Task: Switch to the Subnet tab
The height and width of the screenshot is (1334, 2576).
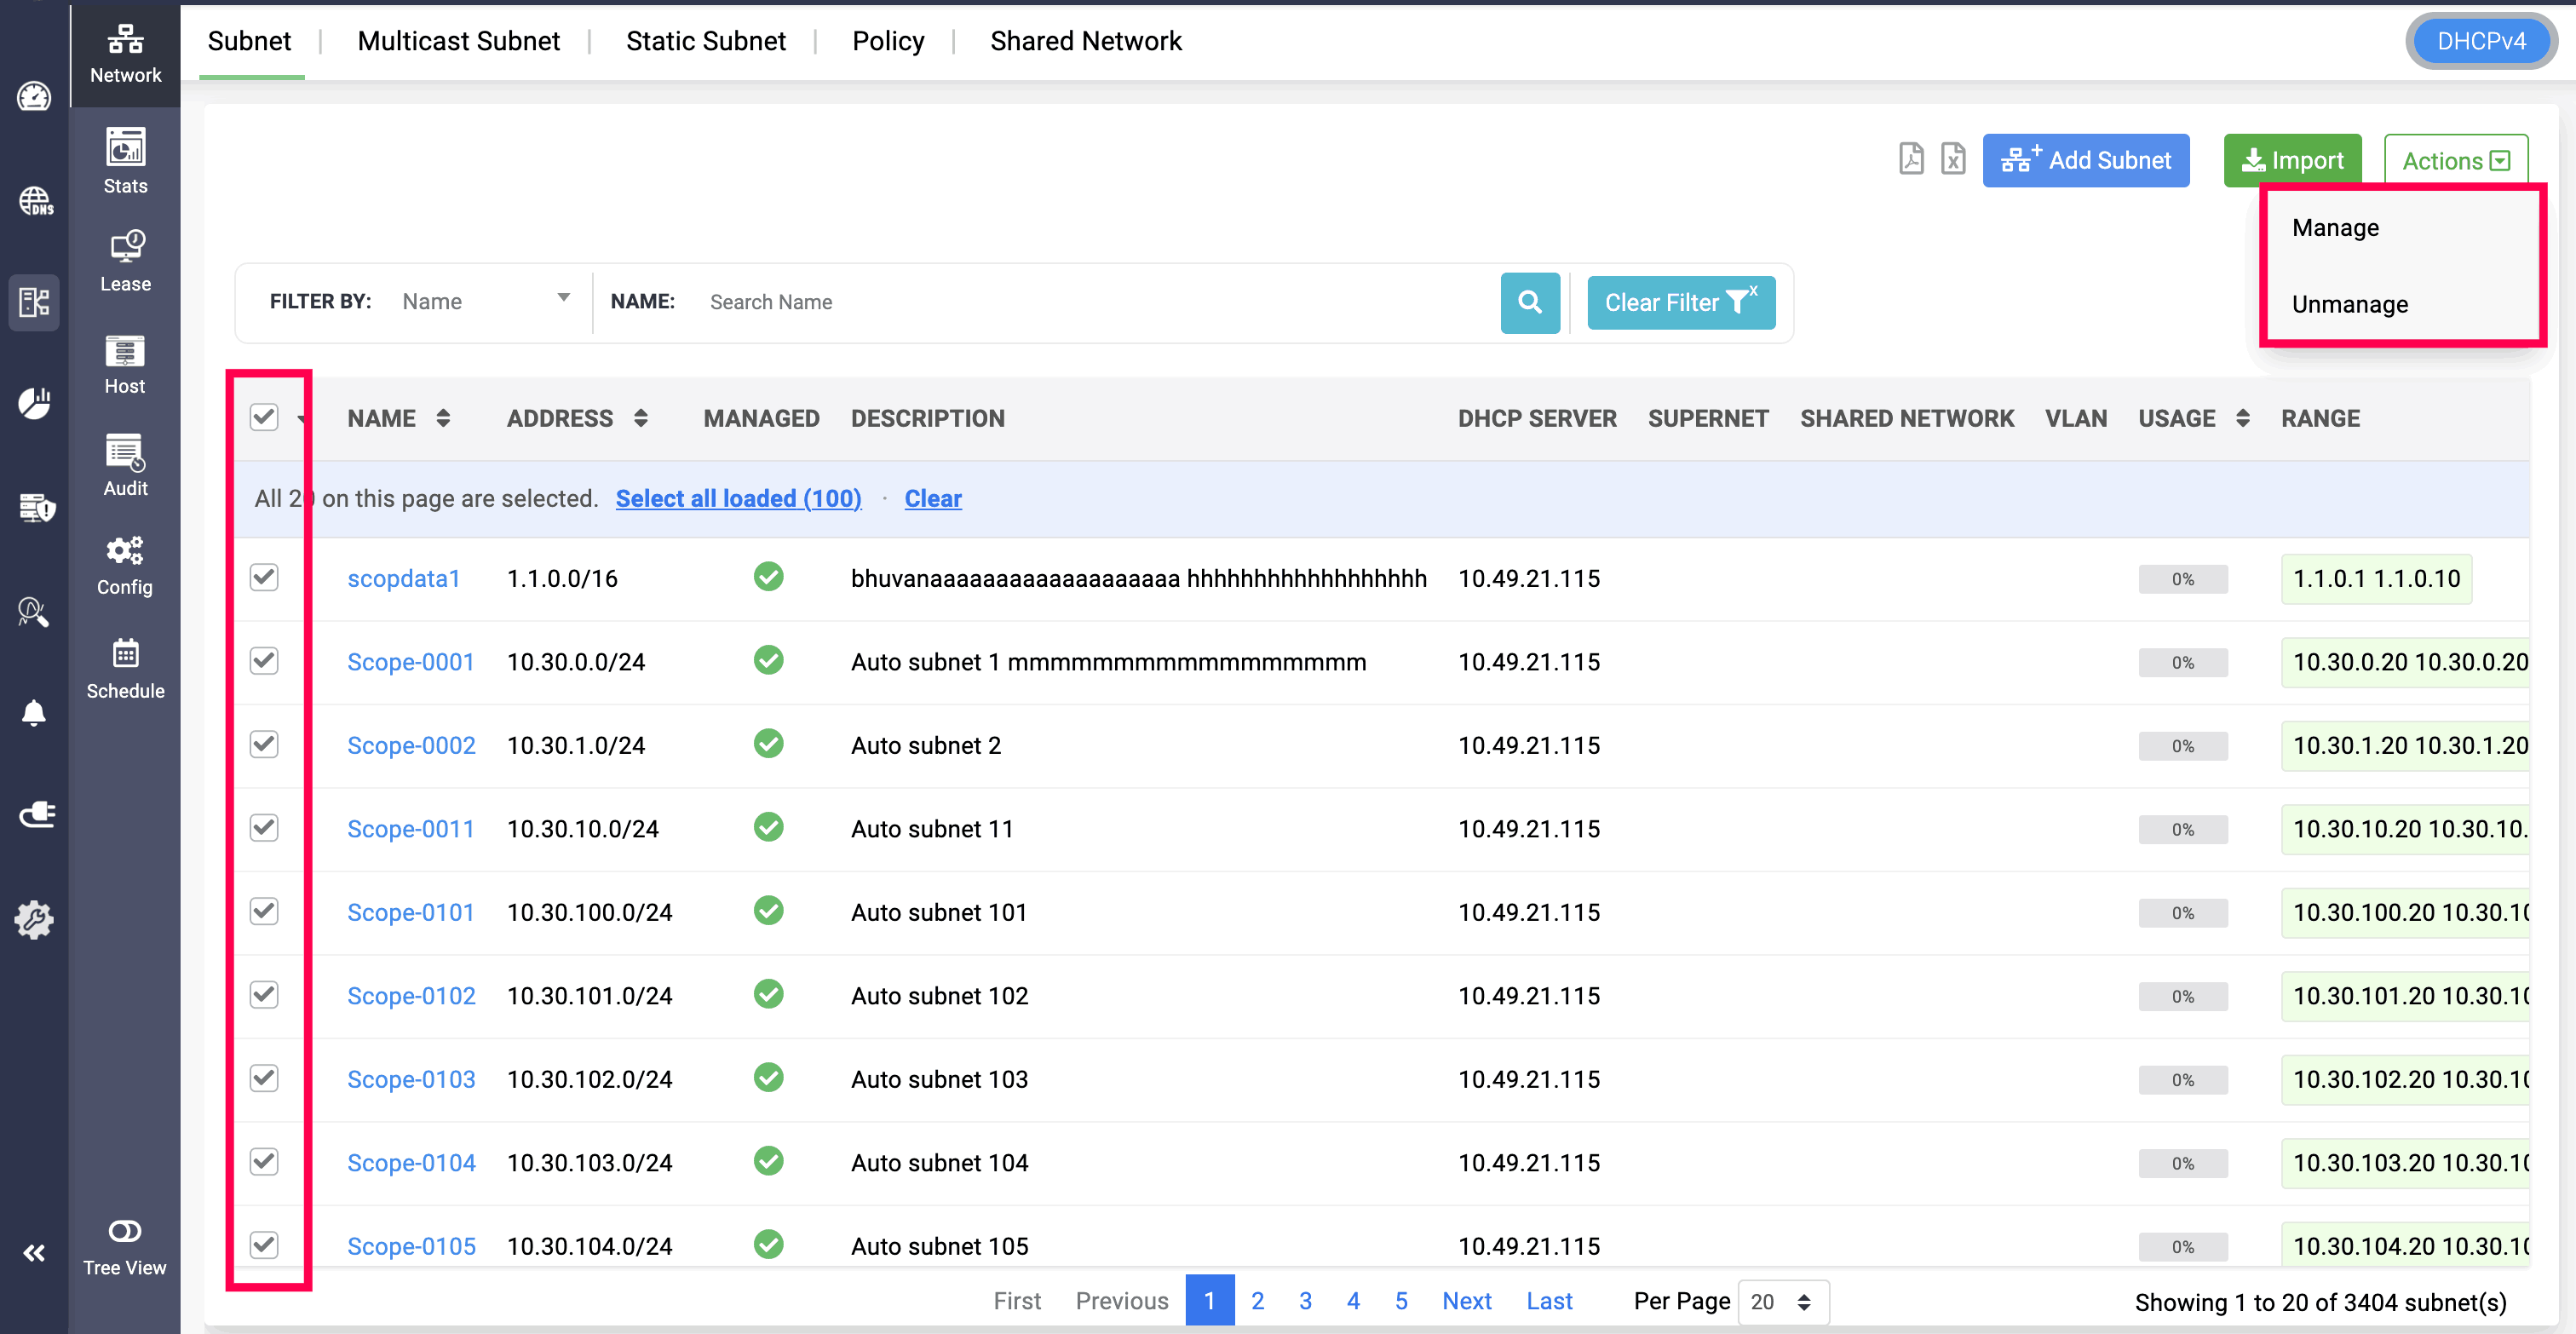Action: tap(250, 41)
